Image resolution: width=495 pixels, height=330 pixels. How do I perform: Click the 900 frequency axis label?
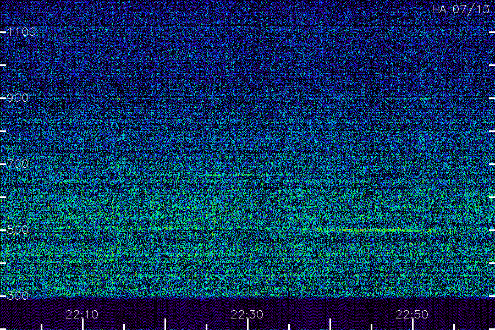point(18,98)
